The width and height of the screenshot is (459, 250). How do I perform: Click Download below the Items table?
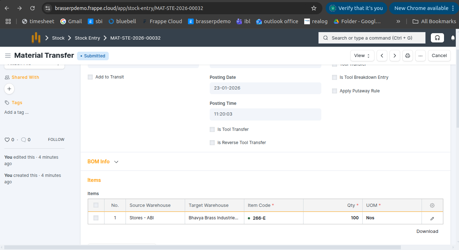pyautogui.click(x=427, y=231)
